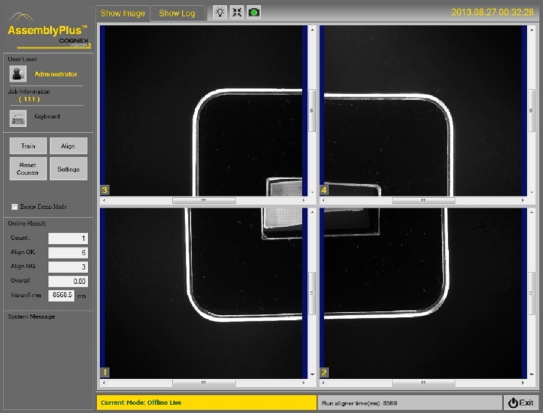
Task: Click the horizontal scrollbar thumb under view 3
Action: pyautogui.click(x=204, y=201)
